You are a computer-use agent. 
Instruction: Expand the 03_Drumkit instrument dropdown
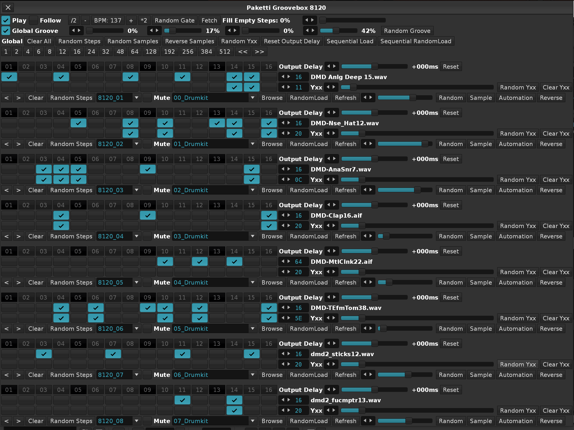(253, 236)
